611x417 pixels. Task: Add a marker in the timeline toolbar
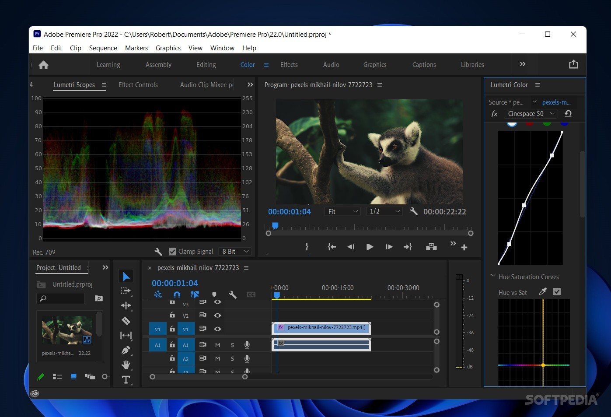pos(214,295)
